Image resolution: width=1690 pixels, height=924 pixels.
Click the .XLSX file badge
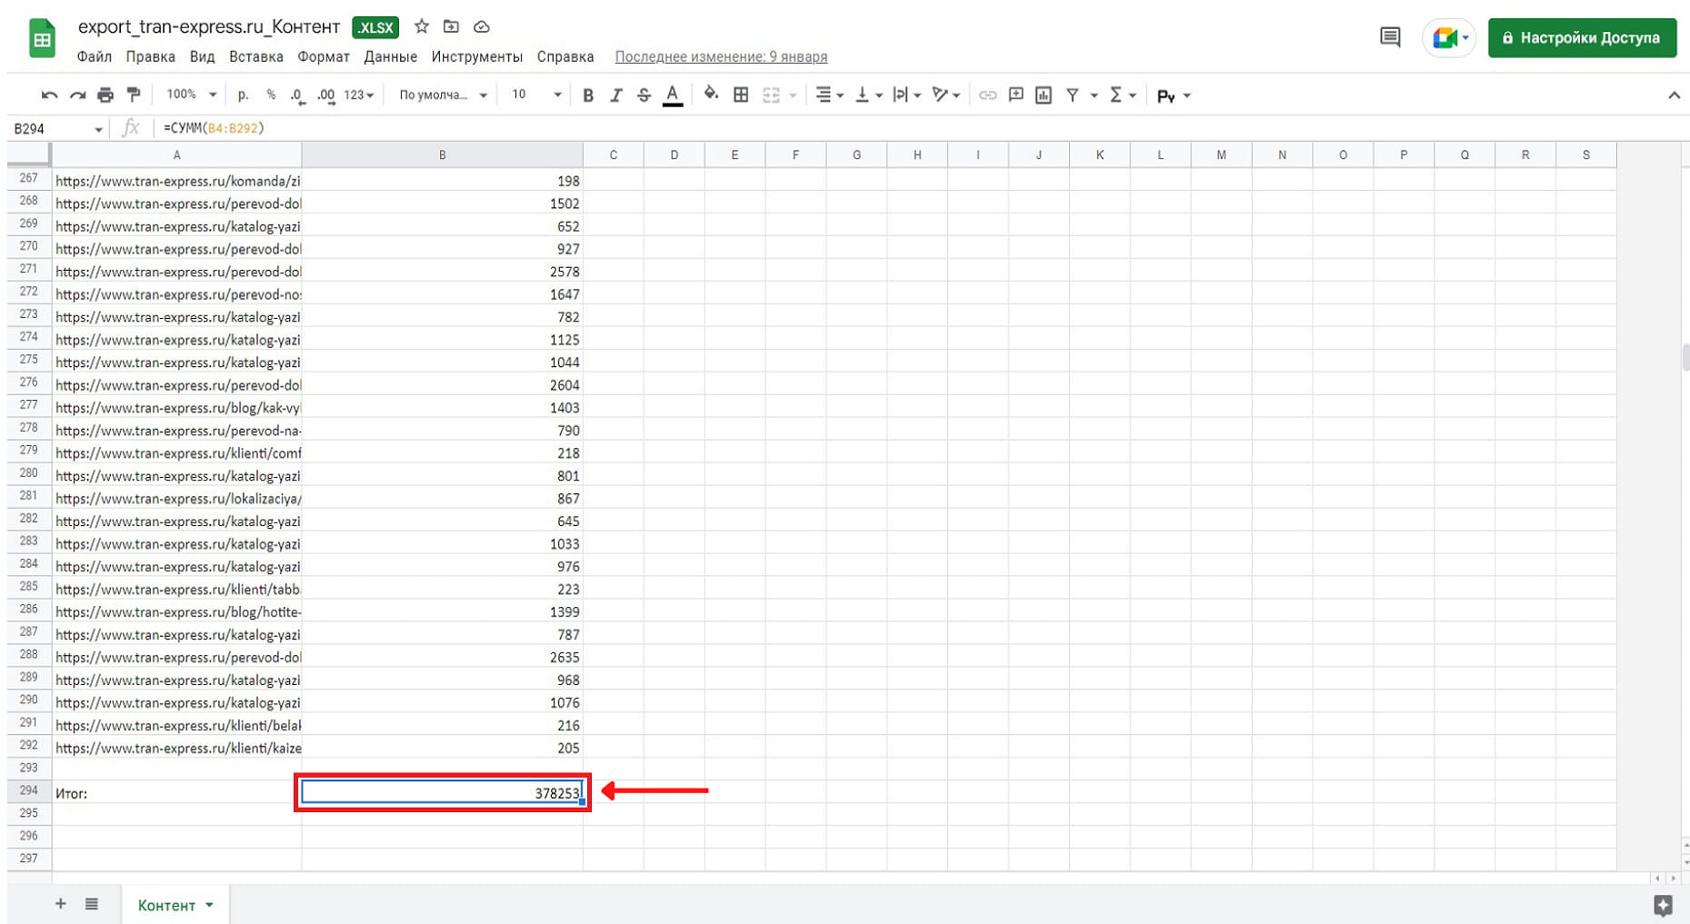pyautogui.click(x=375, y=27)
